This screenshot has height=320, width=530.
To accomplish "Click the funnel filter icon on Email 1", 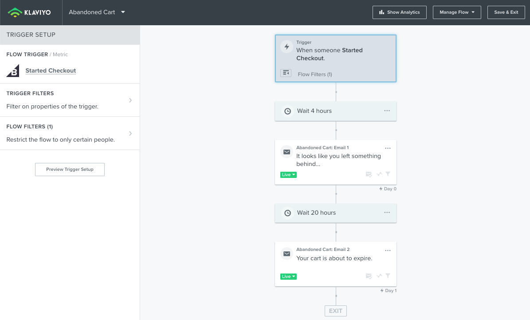I will (x=388, y=174).
